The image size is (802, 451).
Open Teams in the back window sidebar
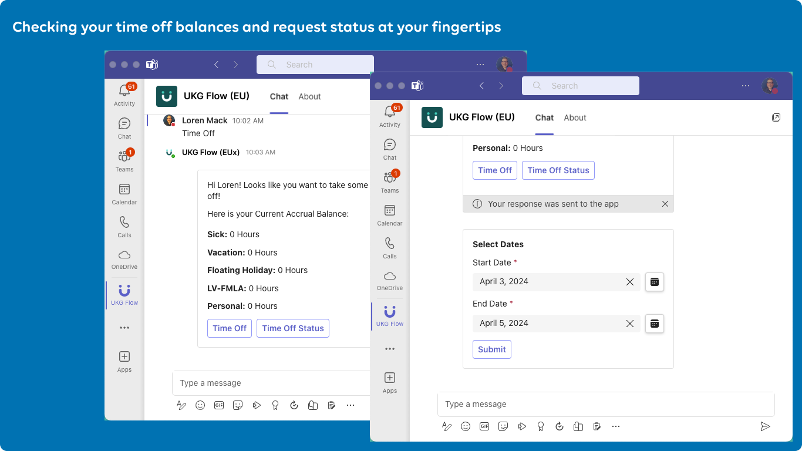click(x=124, y=160)
